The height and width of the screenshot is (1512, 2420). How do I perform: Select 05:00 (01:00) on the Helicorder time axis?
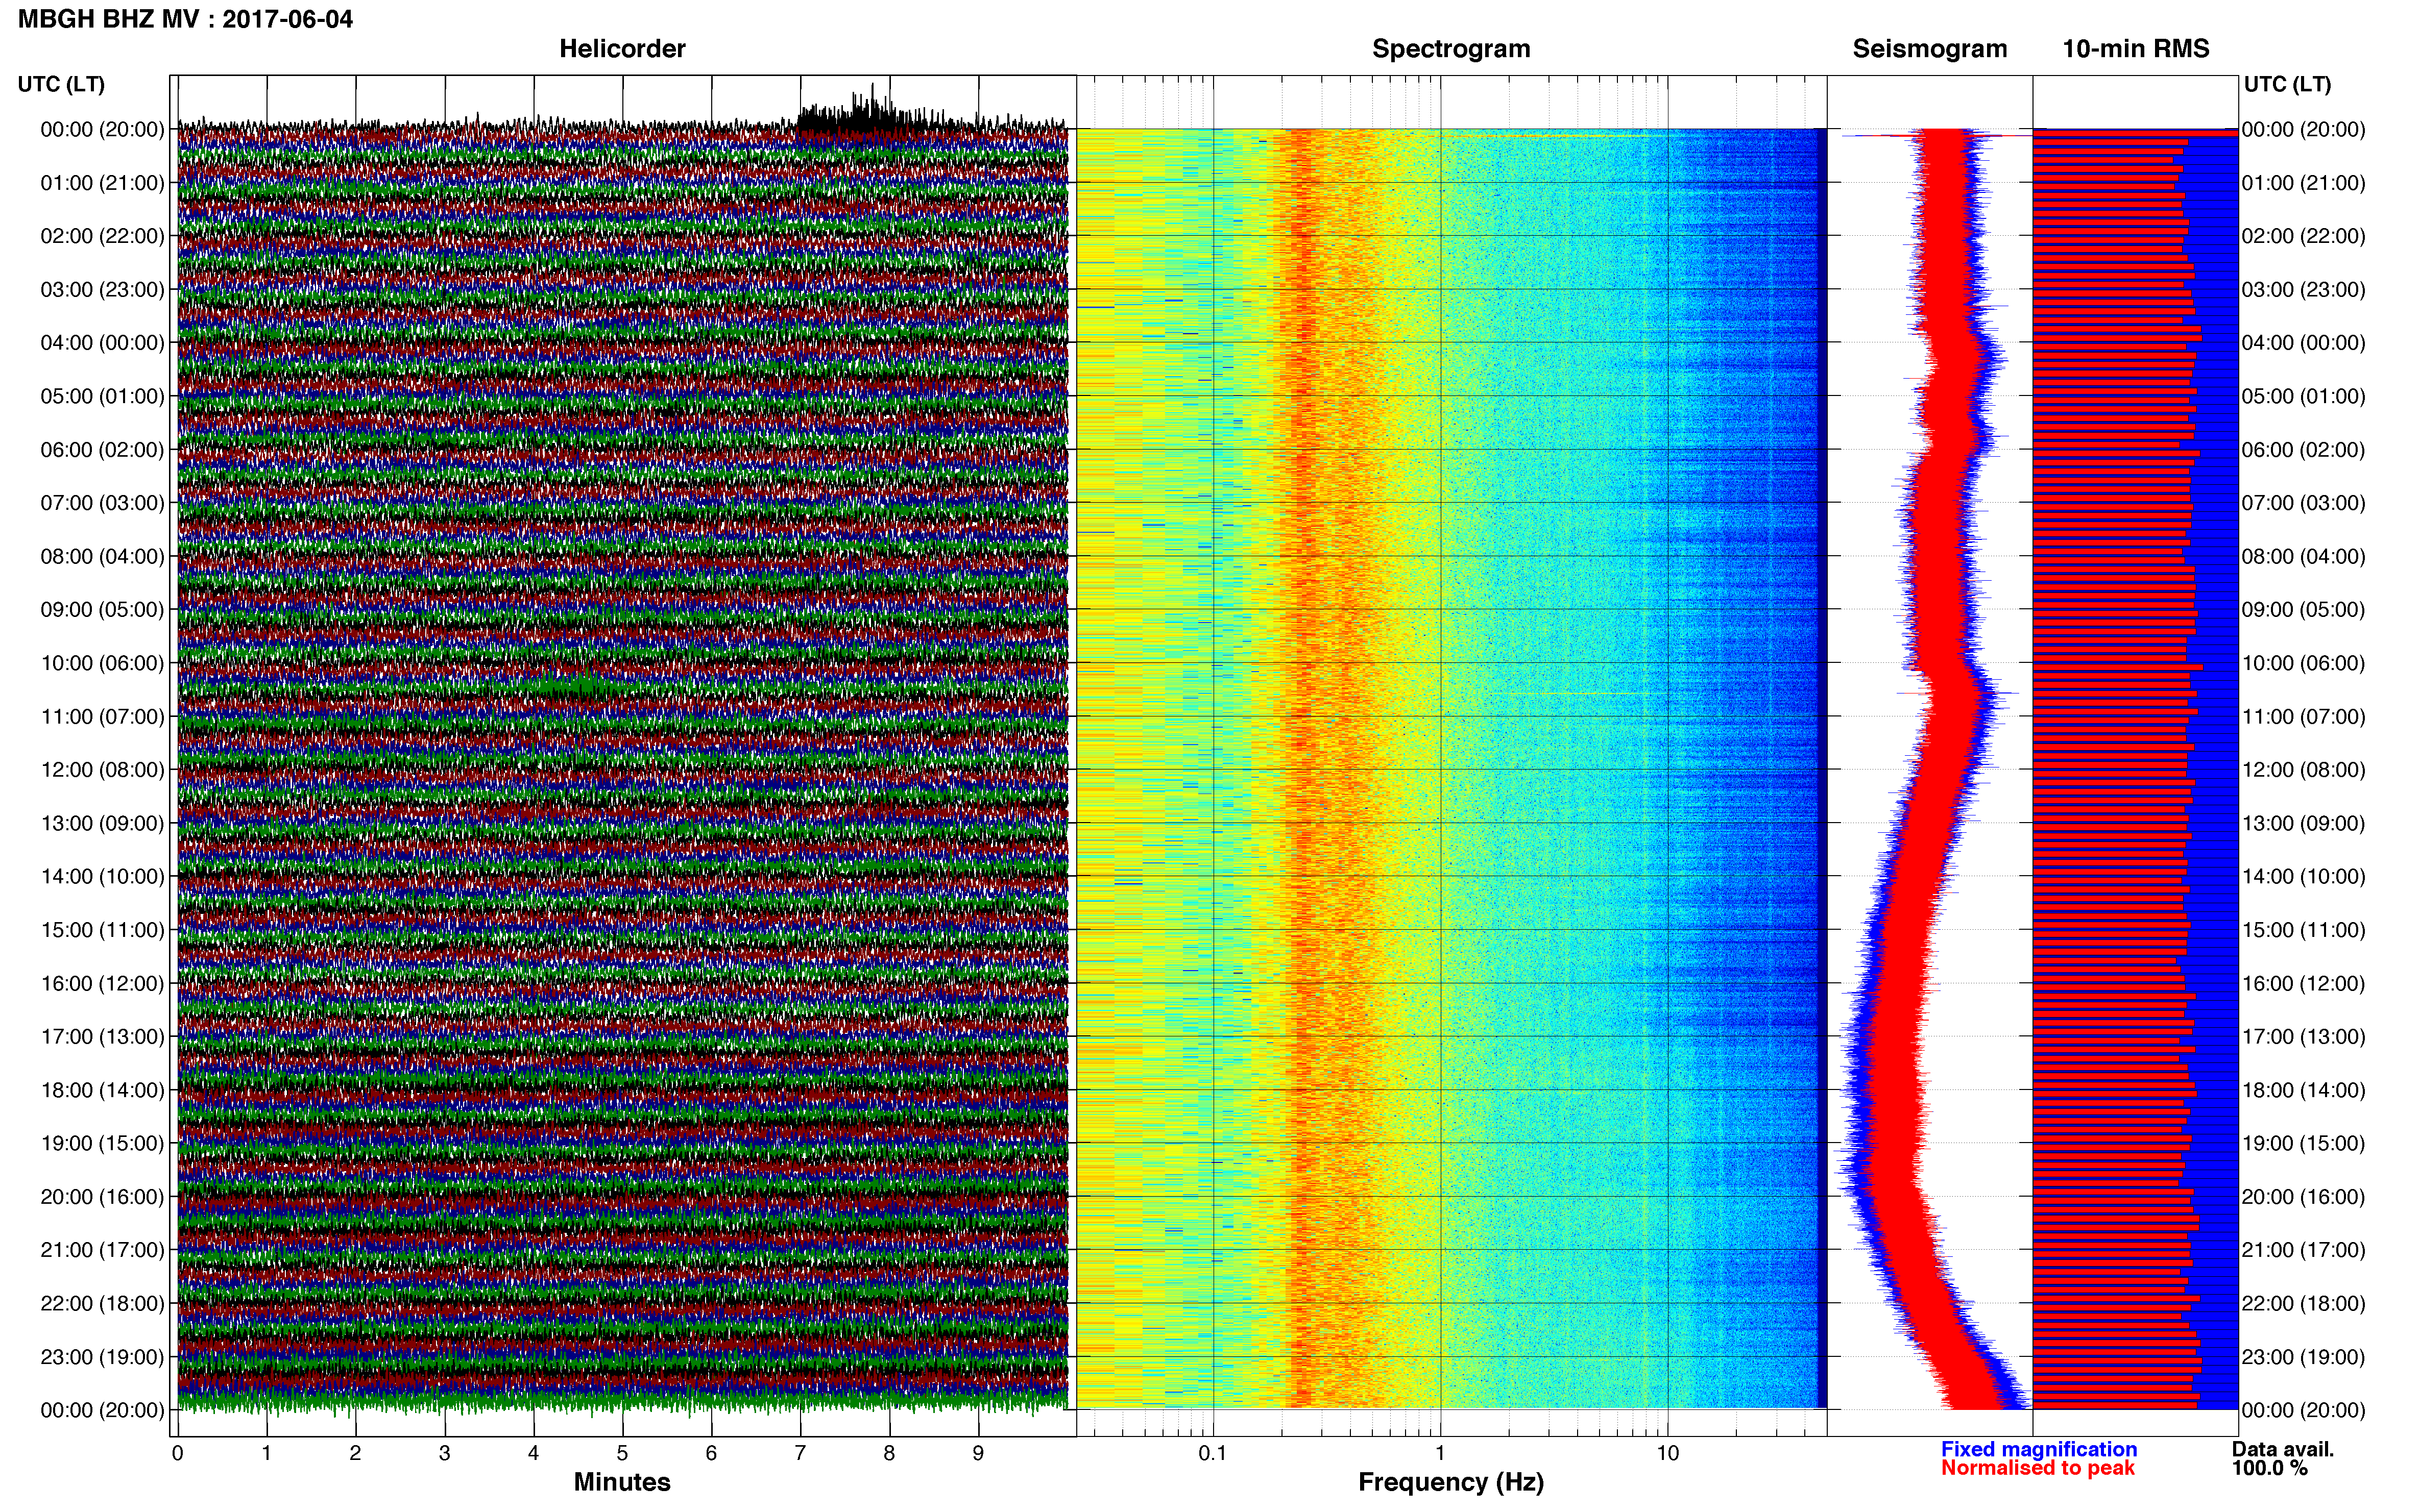102,396
